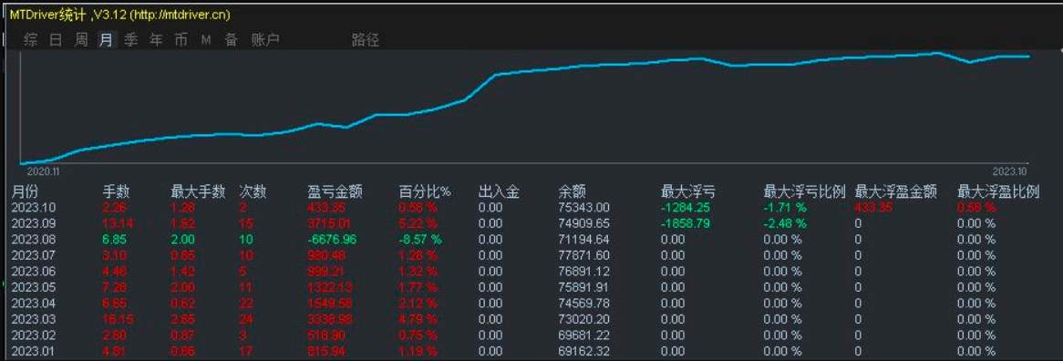Select the 2023.01 month row
The image size is (1063, 361).
(525, 351)
